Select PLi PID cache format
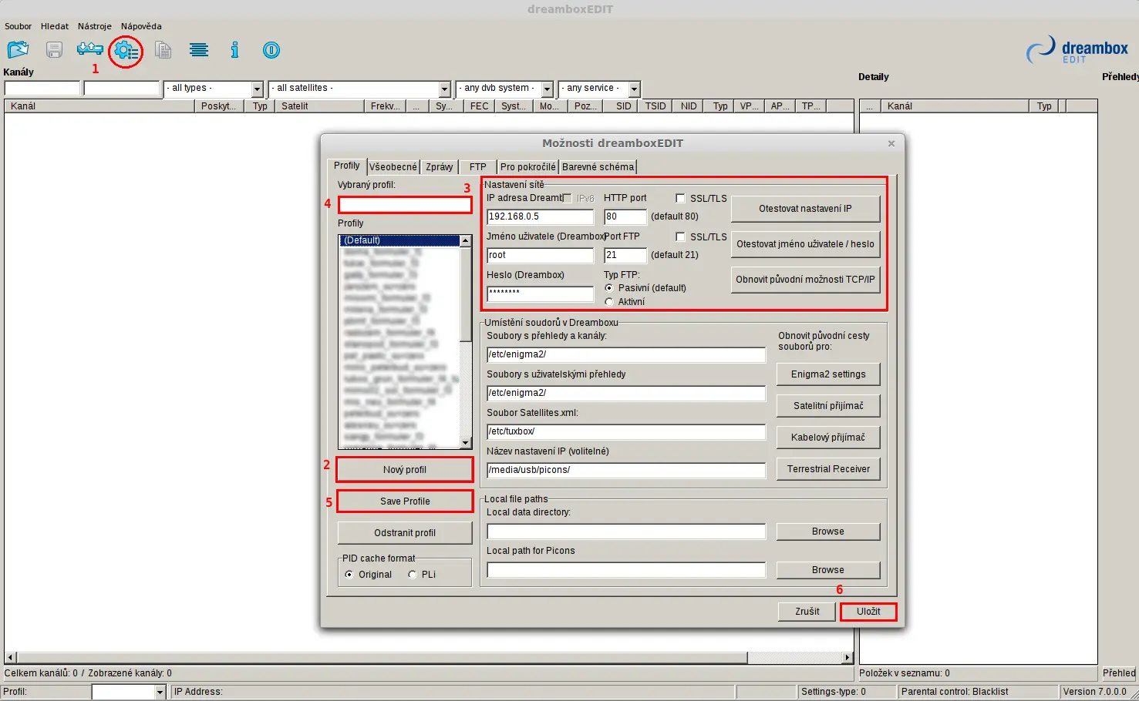The image size is (1139, 701). click(413, 575)
